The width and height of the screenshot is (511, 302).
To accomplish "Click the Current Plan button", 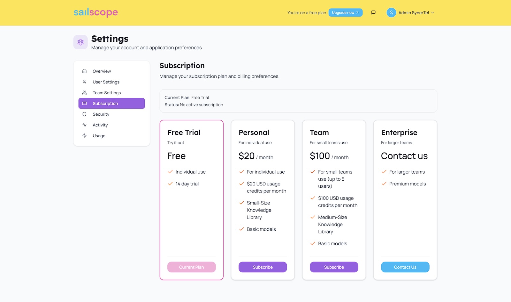I will point(191,267).
